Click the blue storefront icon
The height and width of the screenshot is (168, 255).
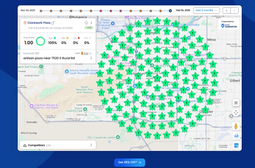click(x=236, y=146)
